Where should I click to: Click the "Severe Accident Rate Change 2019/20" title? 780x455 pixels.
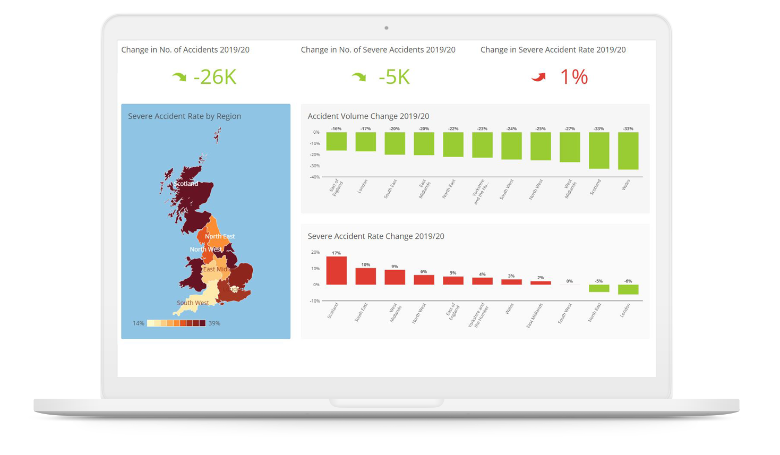pos(375,236)
